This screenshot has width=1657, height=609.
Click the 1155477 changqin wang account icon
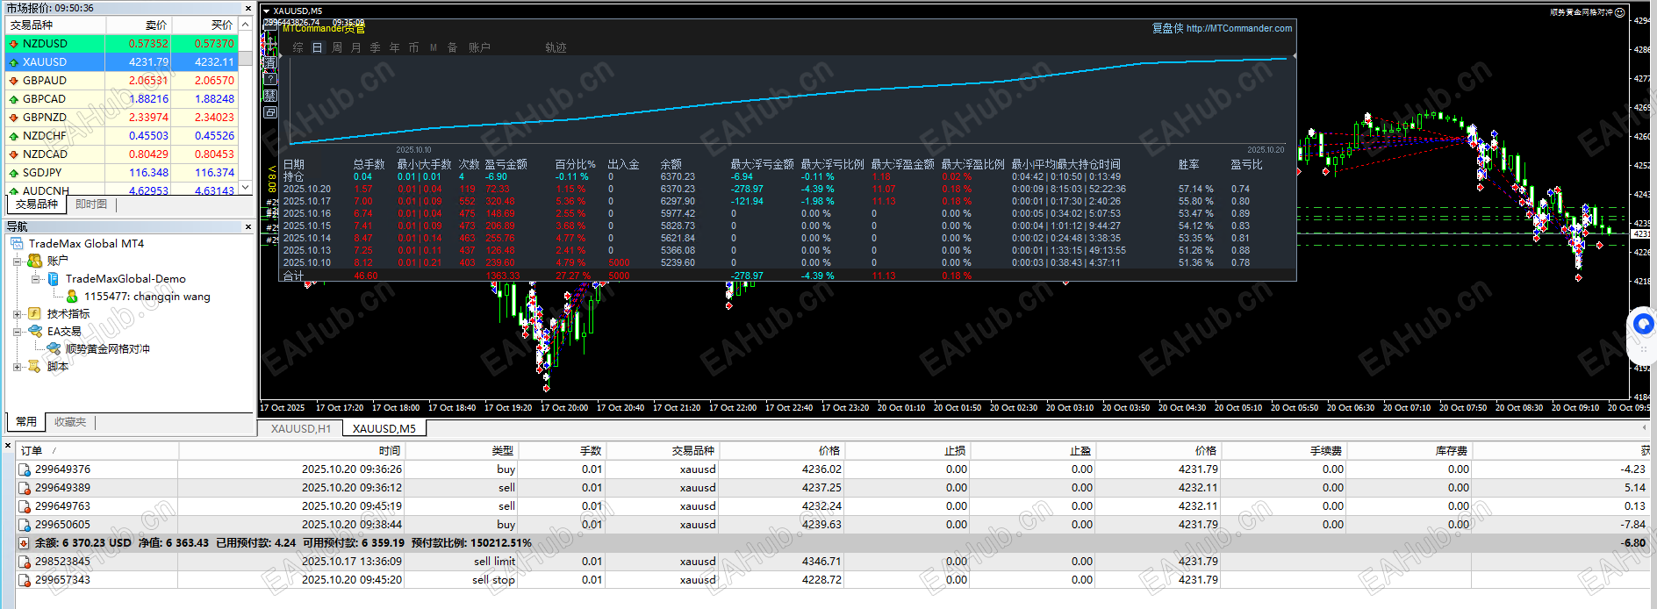(x=72, y=297)
